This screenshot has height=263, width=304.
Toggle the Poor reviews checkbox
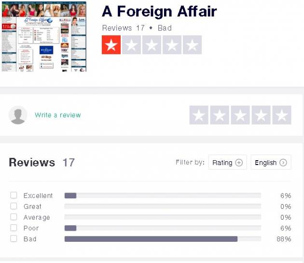pyautogui.click(x=14, y=228)
